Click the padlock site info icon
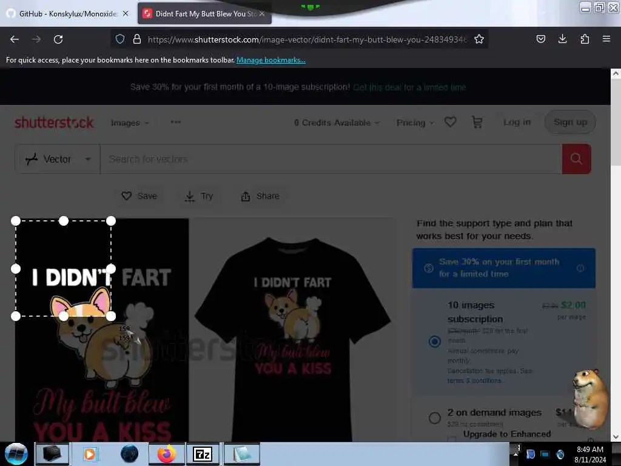Screen dimensions: 621x466 137,39
